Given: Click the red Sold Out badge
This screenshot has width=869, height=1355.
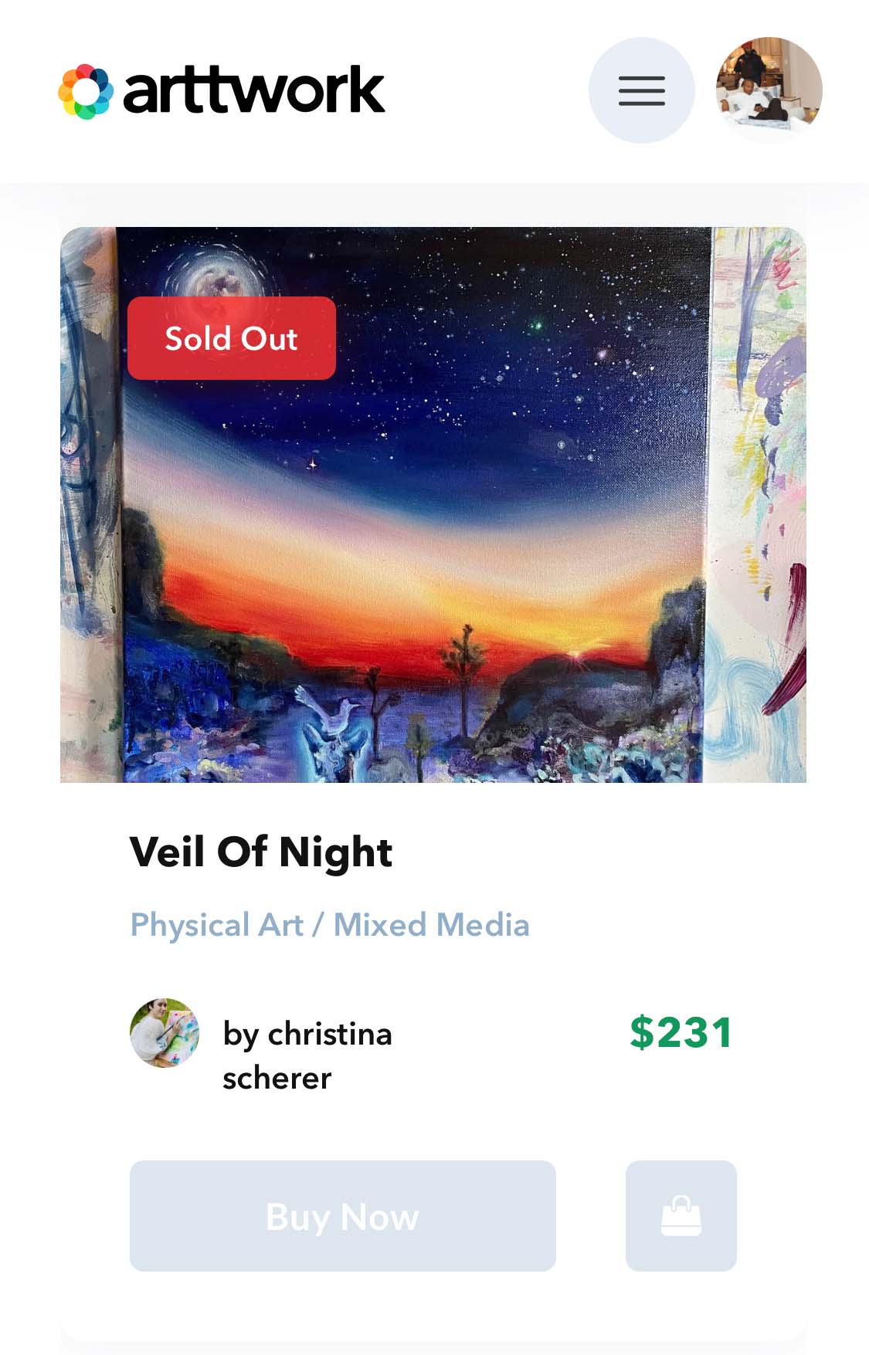Looking at the screenshot, I should 231,338.
